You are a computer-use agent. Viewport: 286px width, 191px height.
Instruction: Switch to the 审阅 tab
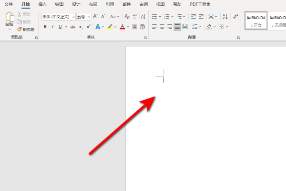point(143,4)
